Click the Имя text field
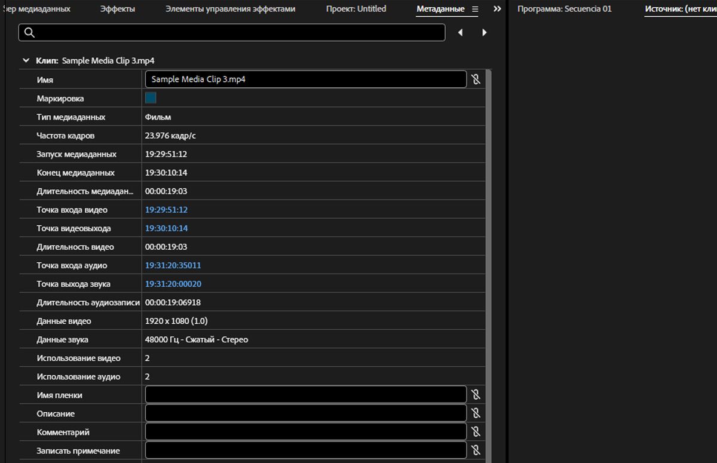 [305, 79]
